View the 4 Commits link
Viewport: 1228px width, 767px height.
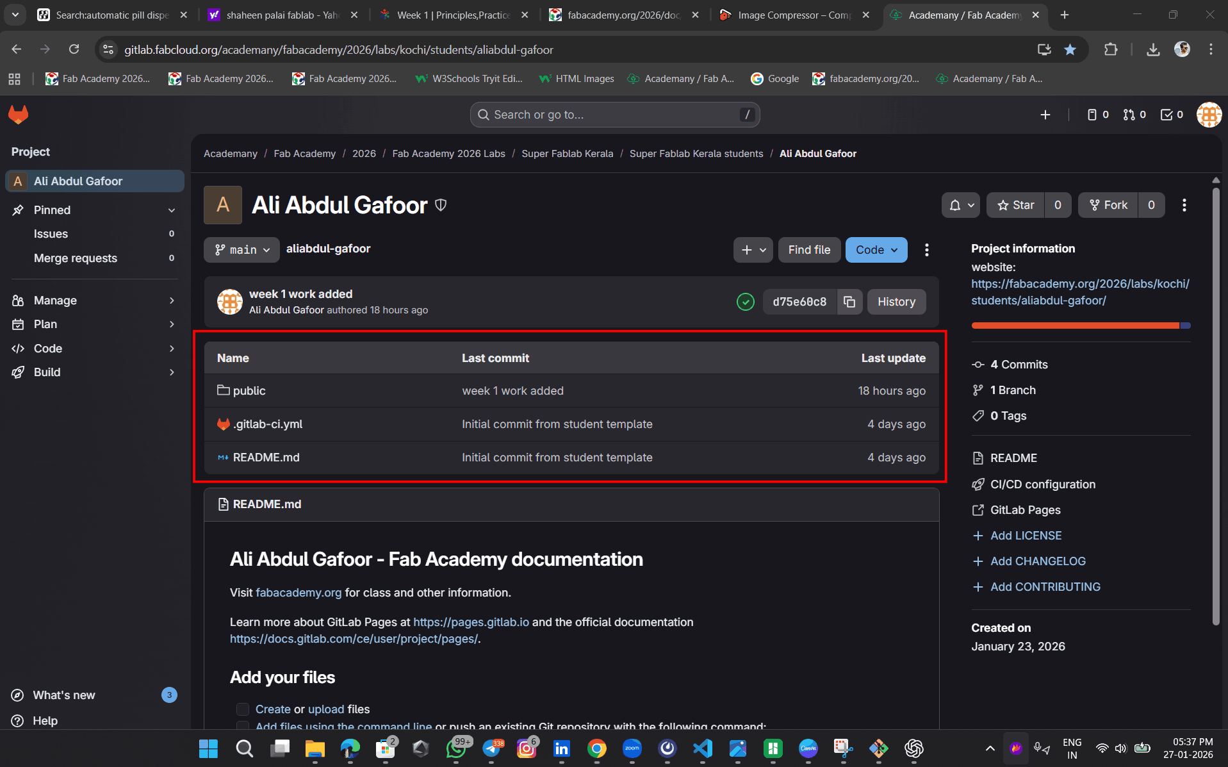pyautogui.click(x=1019, y=365)
